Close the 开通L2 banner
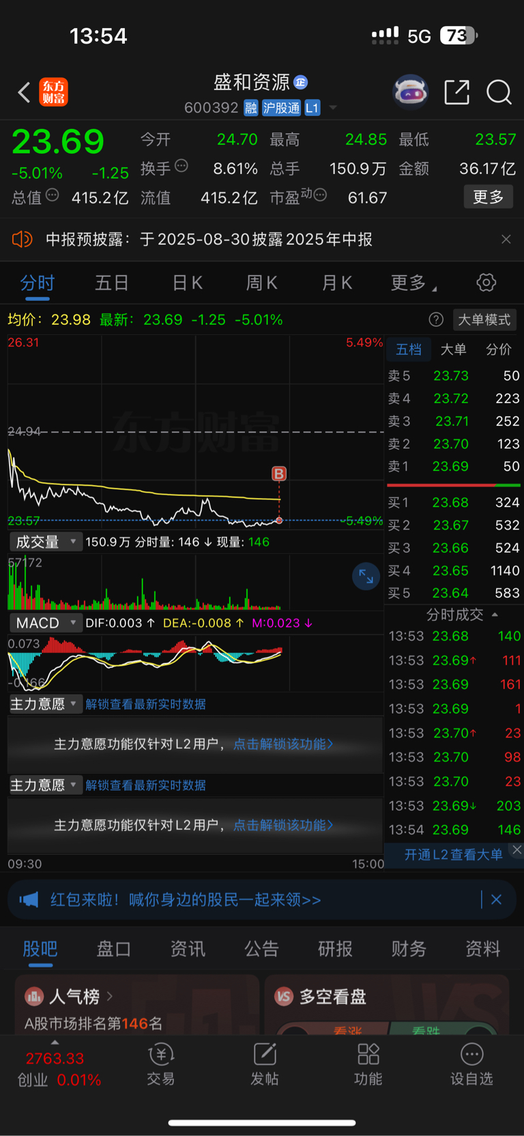 click(516, 849)
